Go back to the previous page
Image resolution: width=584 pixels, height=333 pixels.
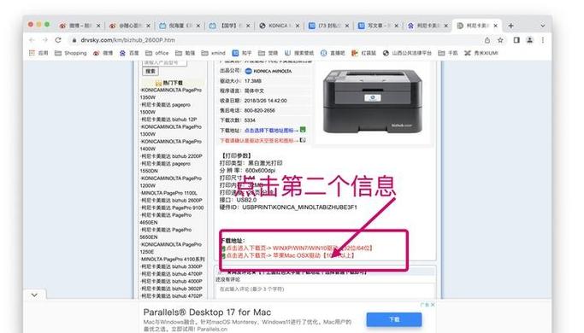(x=32, y=40)
